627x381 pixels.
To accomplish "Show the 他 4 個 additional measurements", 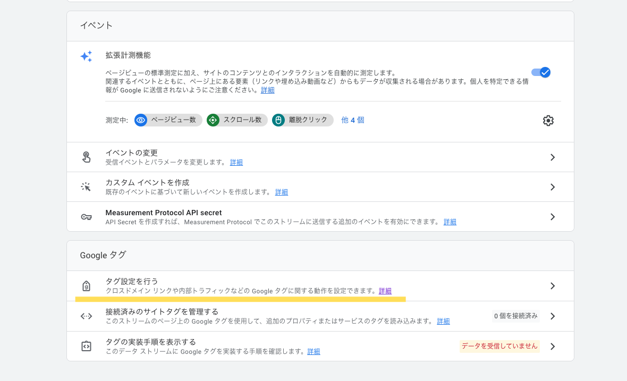I will pyautogui.click(x=353, y=120).
